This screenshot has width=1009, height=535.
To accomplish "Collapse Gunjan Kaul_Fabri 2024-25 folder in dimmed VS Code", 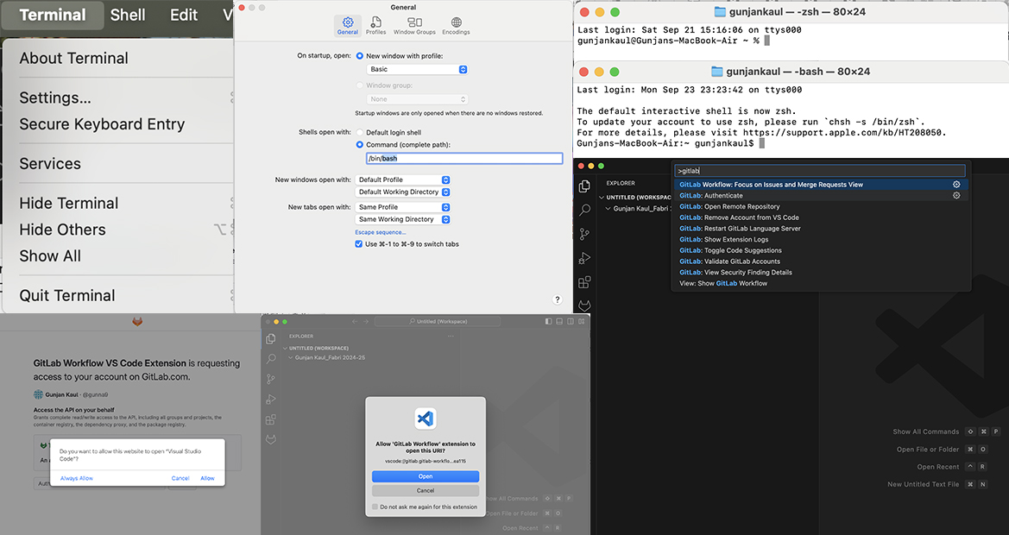I will pos(291,357).
